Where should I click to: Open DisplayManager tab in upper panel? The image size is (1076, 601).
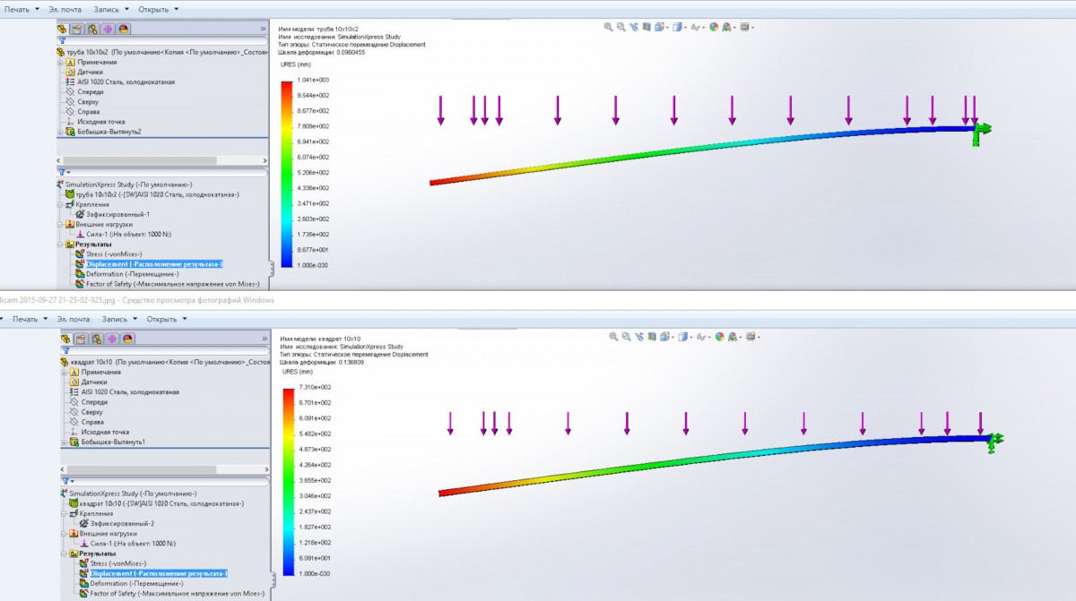tap(124, 29)
